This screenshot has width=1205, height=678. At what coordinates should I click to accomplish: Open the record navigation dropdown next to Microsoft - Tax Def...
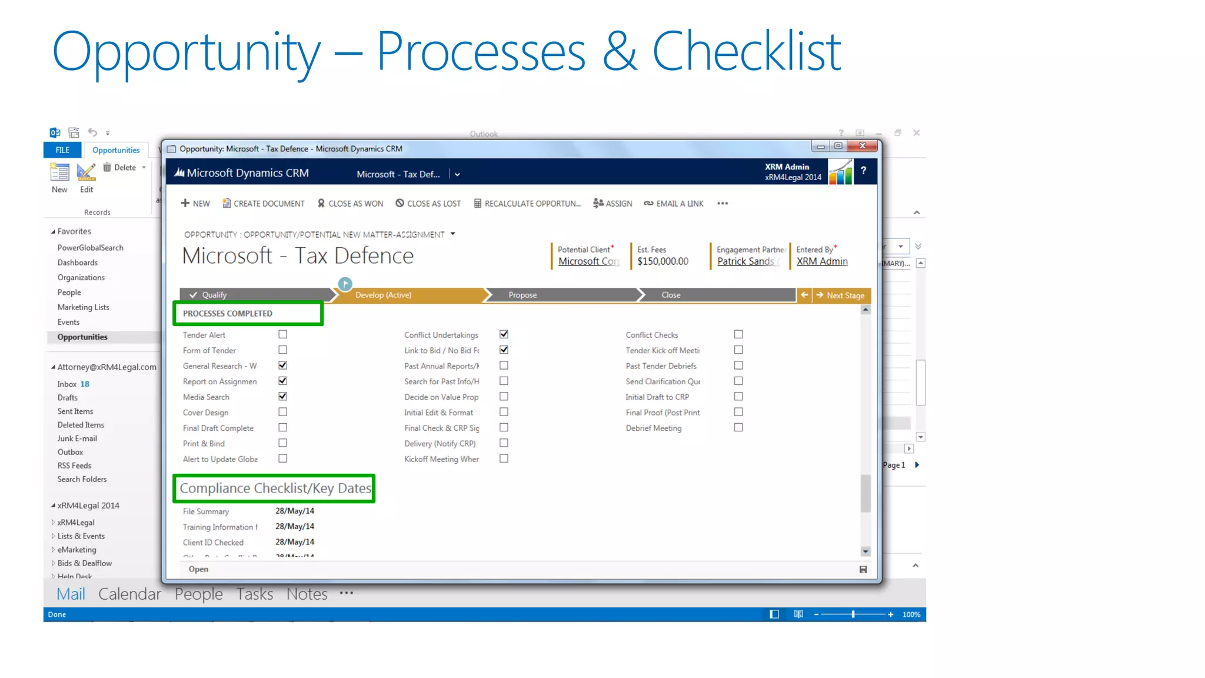(457, 174)
